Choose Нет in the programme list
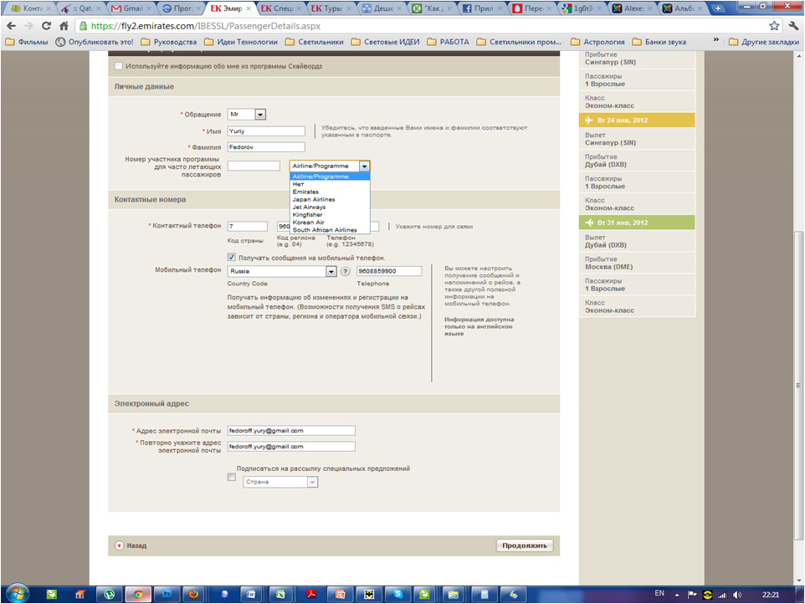Screen dimensions: 805x604 pyautogui.click(x=330, y=184)
